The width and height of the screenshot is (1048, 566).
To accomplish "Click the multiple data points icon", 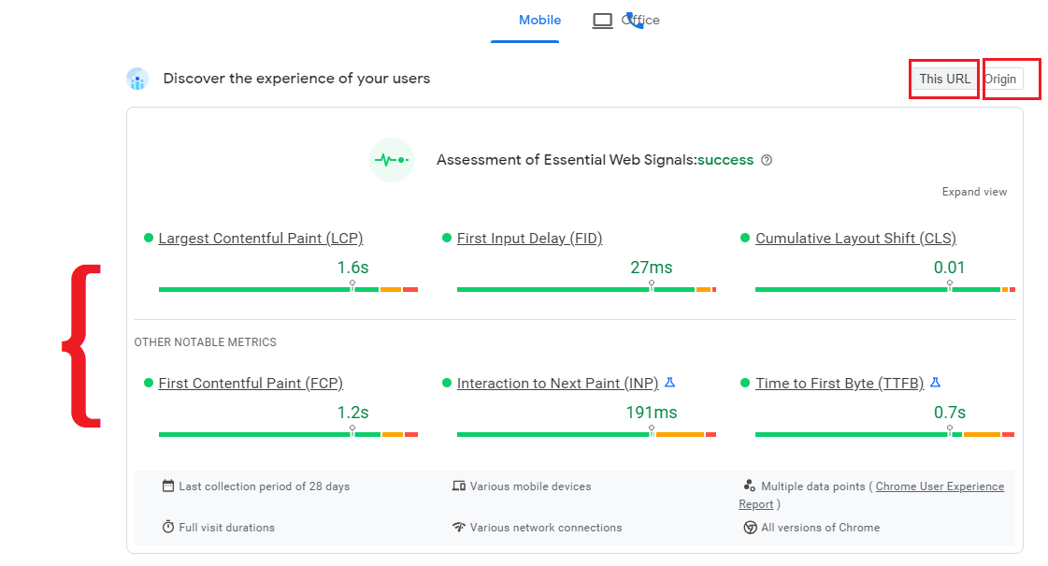I will pyautogui.click(x=749, y=486).
